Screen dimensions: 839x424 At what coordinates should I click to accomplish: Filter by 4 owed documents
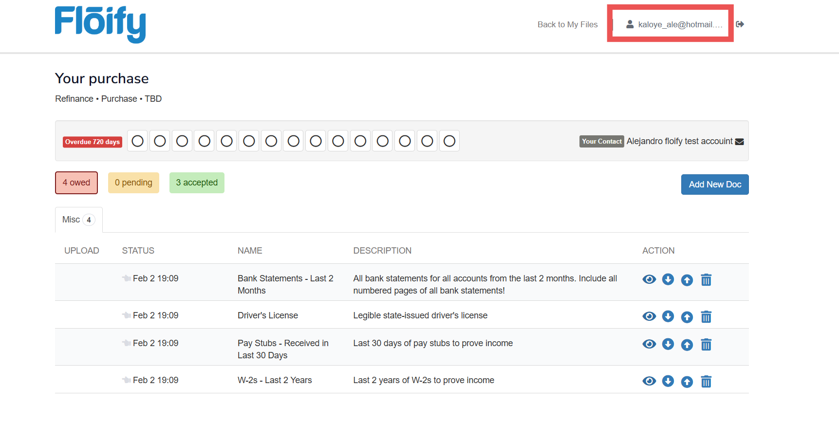pyautogui.click(x=76, y=183)
